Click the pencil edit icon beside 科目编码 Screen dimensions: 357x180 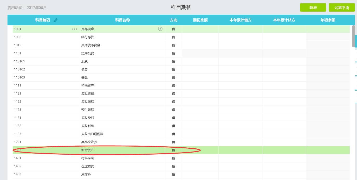coord(55,20)
